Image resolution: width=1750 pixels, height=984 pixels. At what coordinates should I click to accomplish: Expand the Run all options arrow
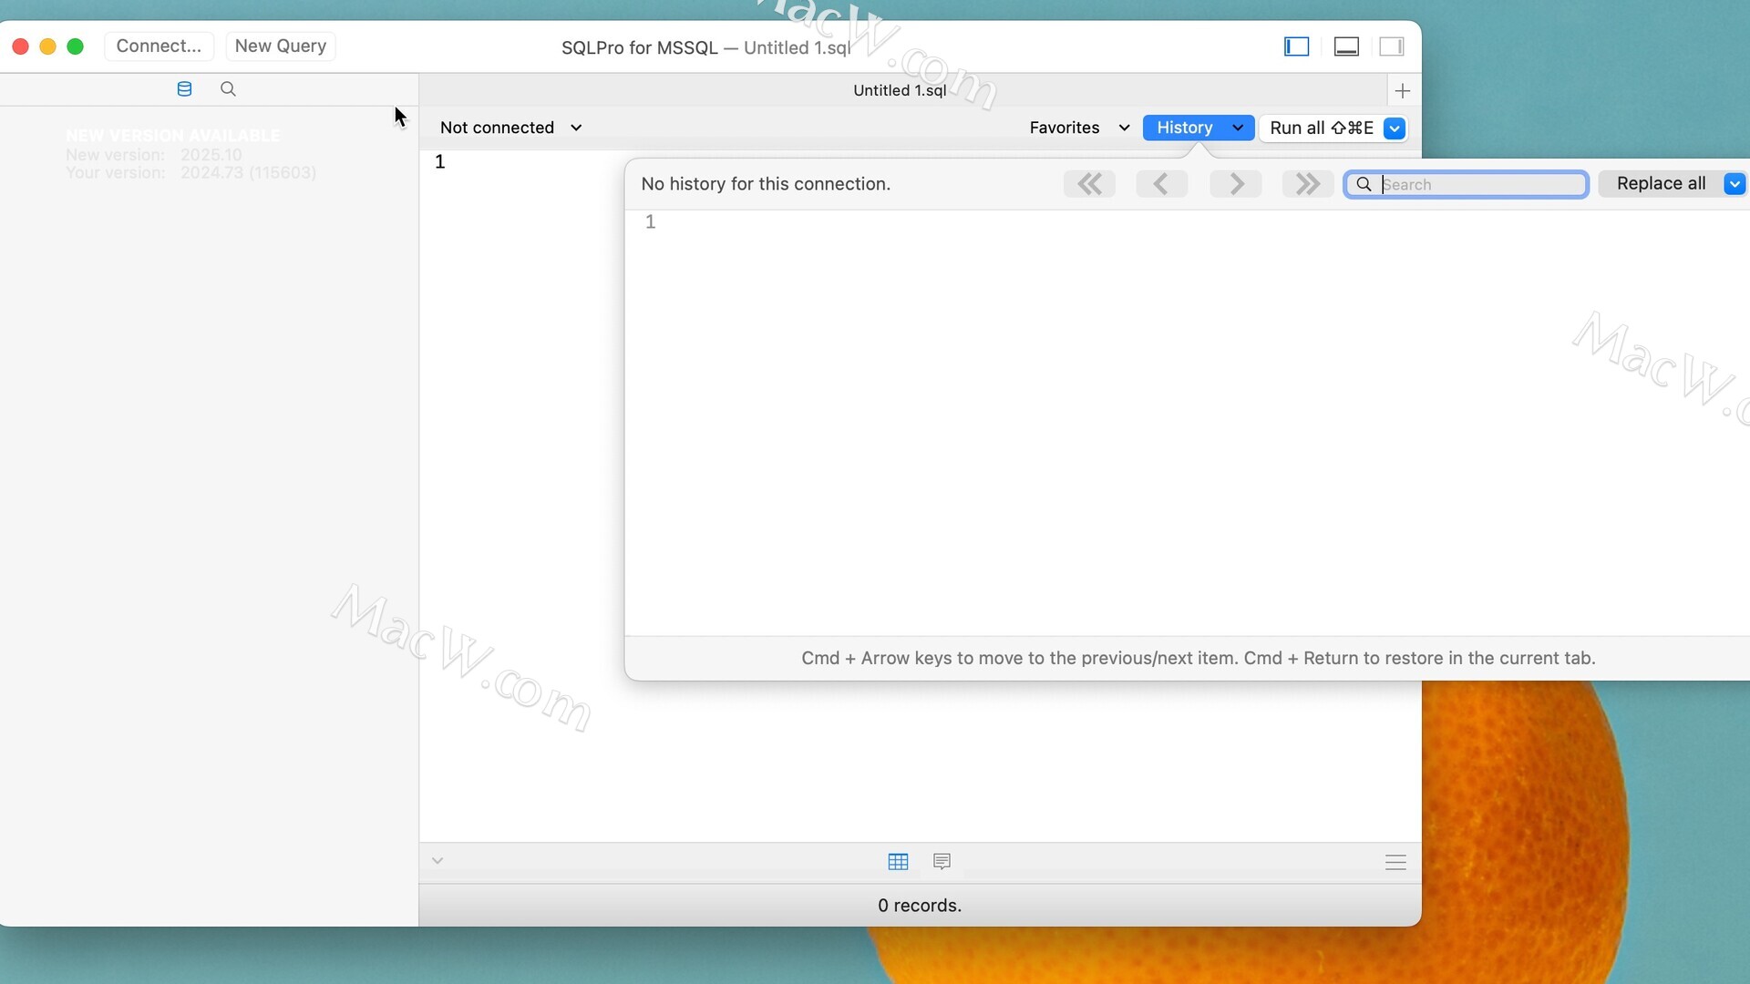click(x=1395, y=128)
